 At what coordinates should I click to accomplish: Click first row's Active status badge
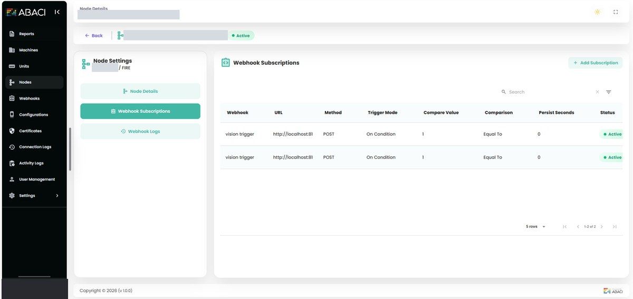[x=611, y=134]
